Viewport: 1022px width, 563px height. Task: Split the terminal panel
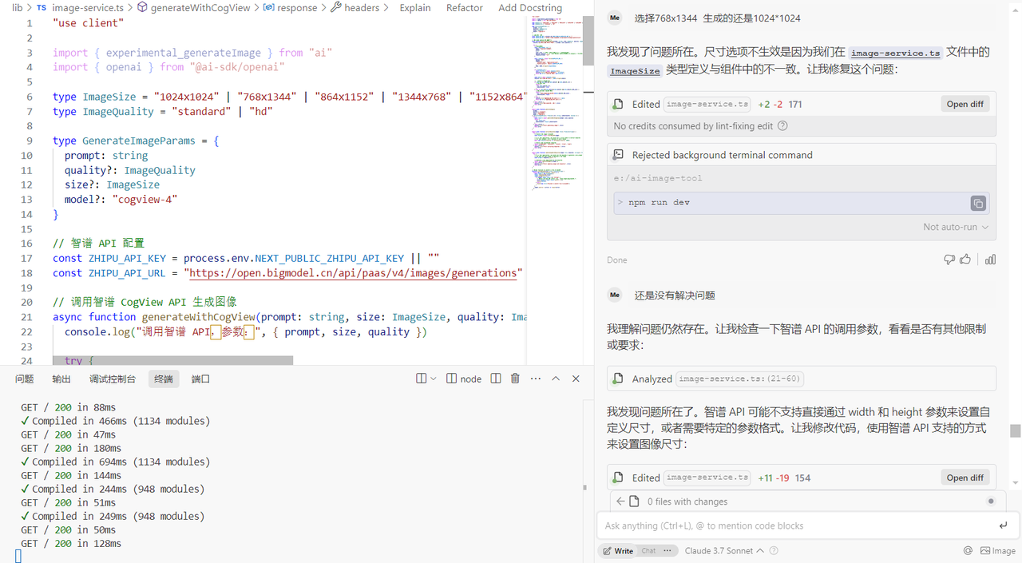coord(496,379)
